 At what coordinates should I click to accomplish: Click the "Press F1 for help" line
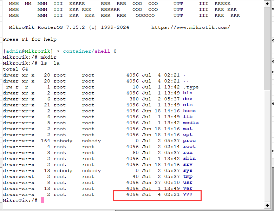30,39
